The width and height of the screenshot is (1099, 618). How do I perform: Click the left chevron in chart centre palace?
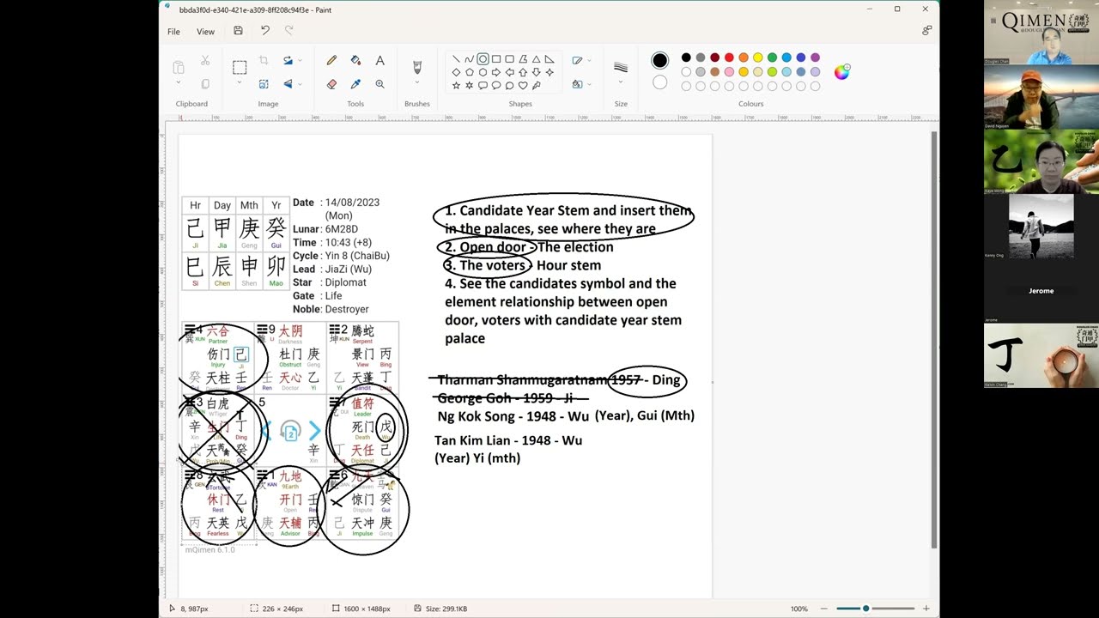click(x=265, y=431)
